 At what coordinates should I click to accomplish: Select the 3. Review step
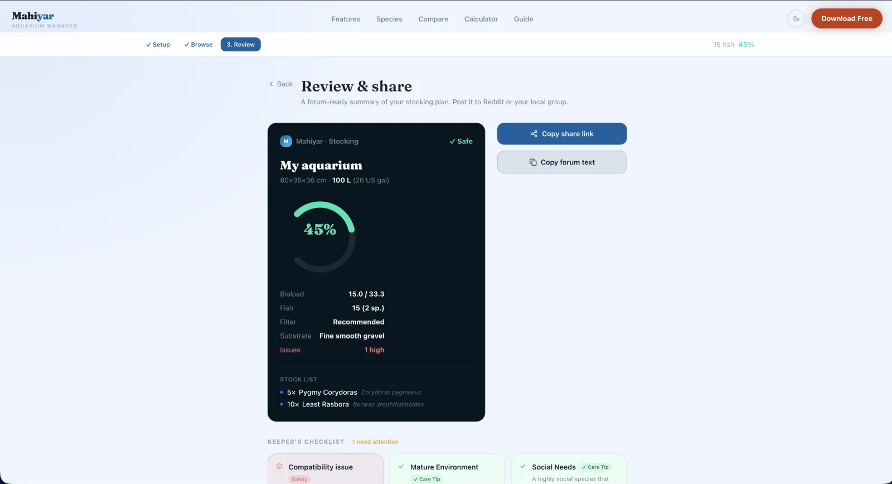coord(241,45)
